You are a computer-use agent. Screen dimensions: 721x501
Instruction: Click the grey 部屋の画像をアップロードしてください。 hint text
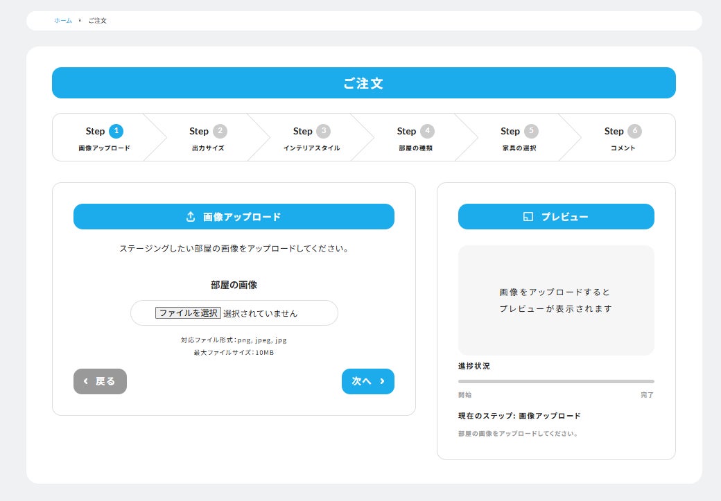click(x=518, y=433)
